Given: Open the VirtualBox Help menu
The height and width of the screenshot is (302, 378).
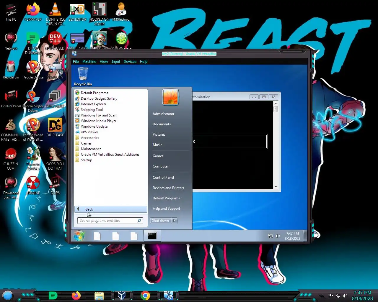Looking at the screenshot, I should coord(144,62).
